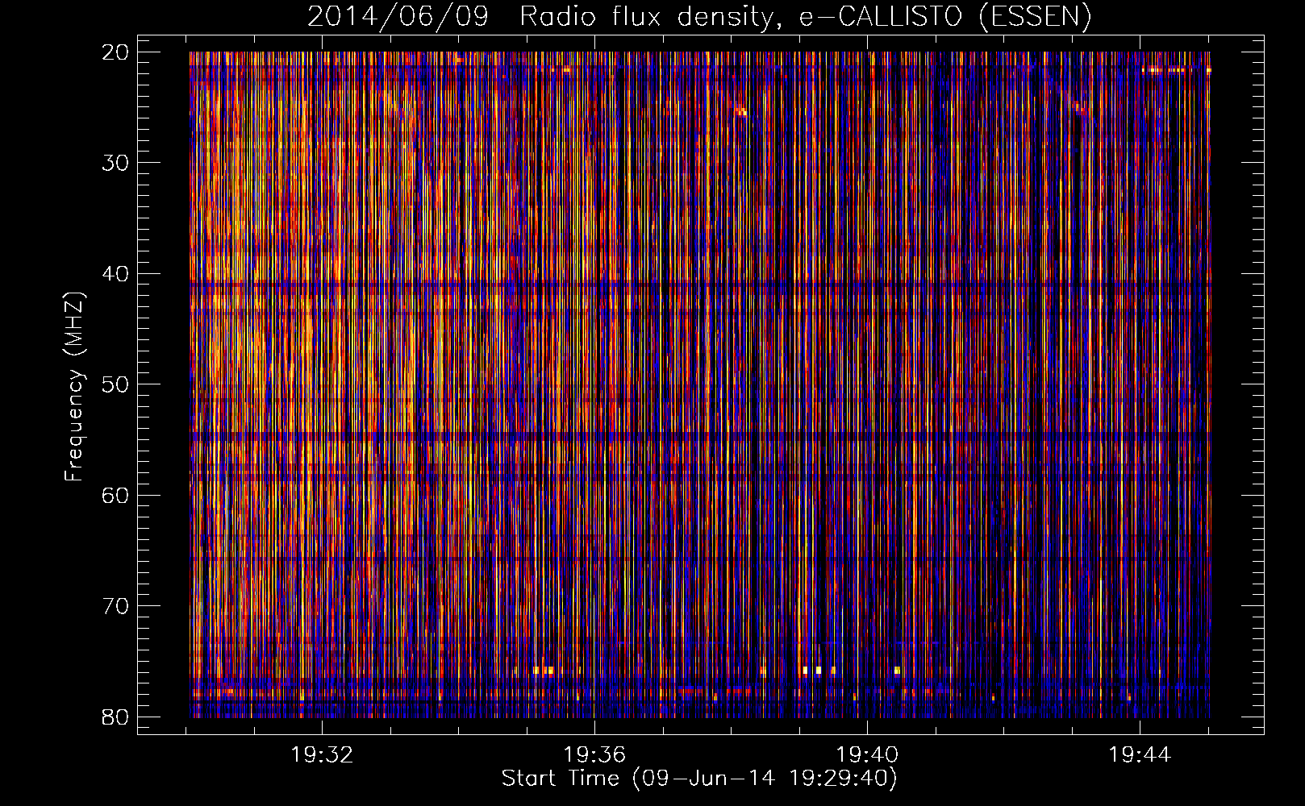1305x806 pixels.
Task: Click the frequency label '50'
Action: 115,384
